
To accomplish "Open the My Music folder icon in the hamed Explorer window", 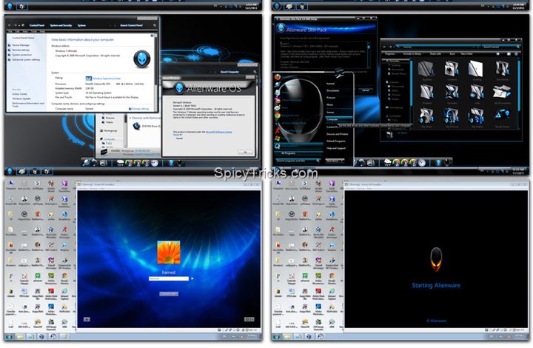I will pos(426,116).
